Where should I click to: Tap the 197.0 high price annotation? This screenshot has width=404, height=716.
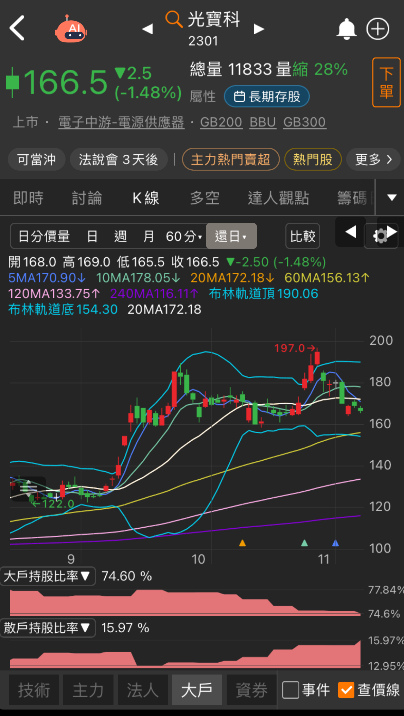point(294,348)
